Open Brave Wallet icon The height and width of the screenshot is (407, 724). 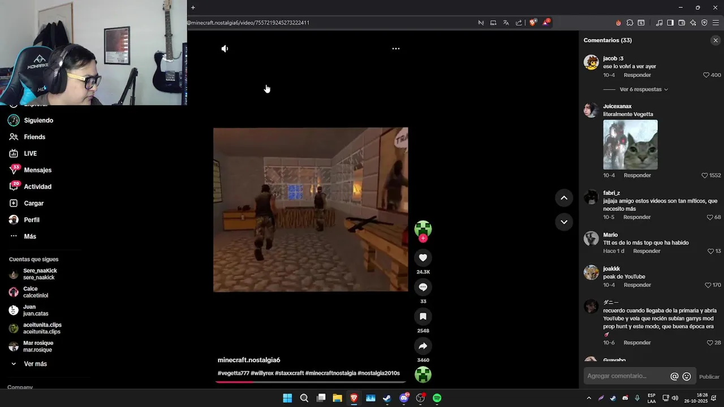click(682, 23)
